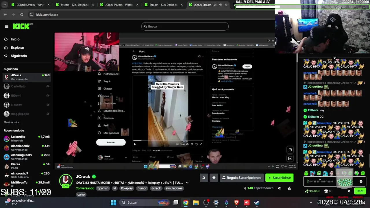Open JCrack channel avatar with LIVE badge

tap(66, 181)
